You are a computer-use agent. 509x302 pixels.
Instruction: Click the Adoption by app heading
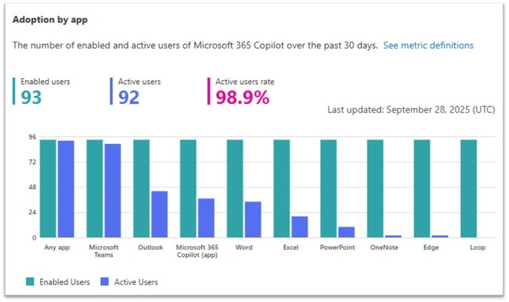click(50, 19)
